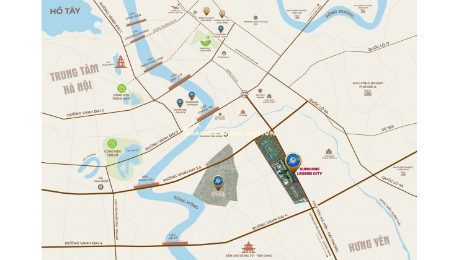Select the Aeon Mall marker icon
This screenshot has width=459, height=260.
[x=224, y=53]
